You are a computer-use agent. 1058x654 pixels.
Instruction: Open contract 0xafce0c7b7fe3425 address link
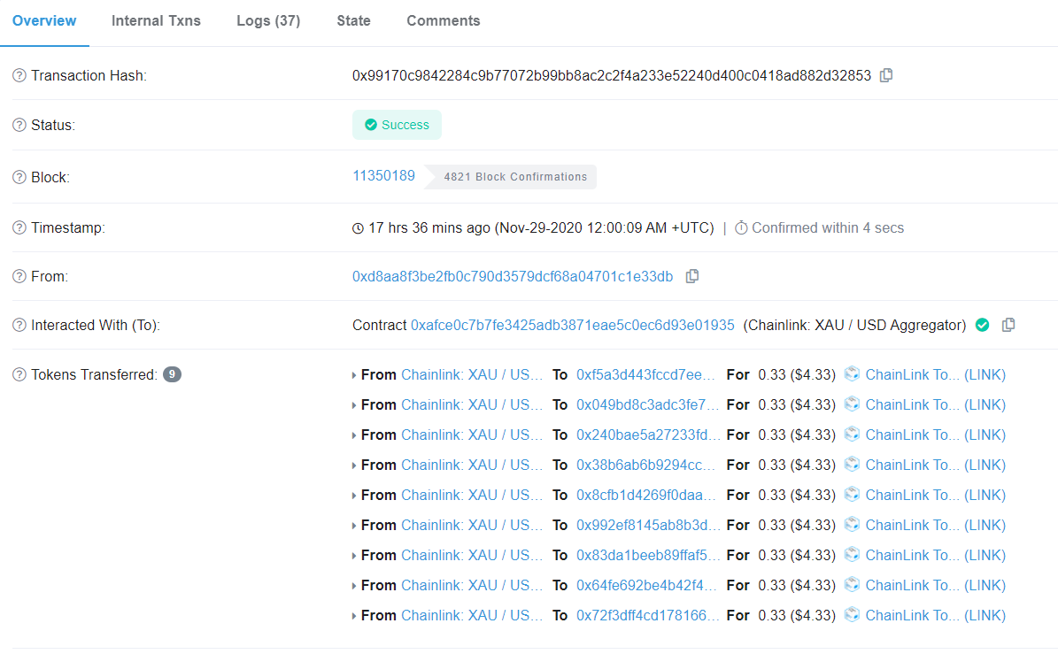[x=572, y=325]
